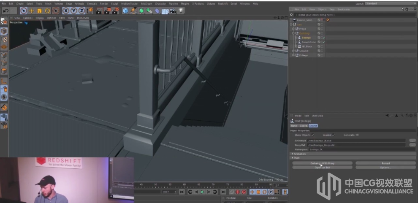Switch to the Coord. tab
The width and height of the screenshot is (418, 203).
click(x=304, y=126)
